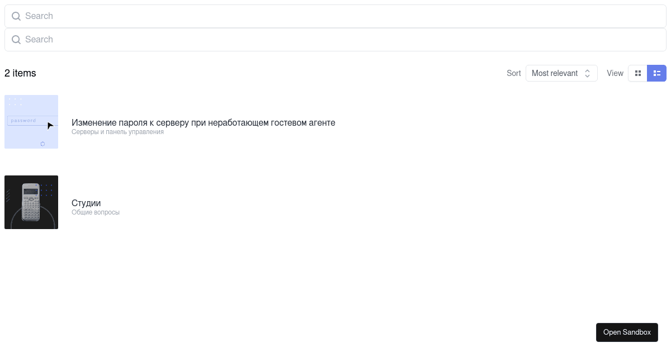Click the up-down chevron in the sort selector
Screen dimensions: 671x352
[588, 73]
